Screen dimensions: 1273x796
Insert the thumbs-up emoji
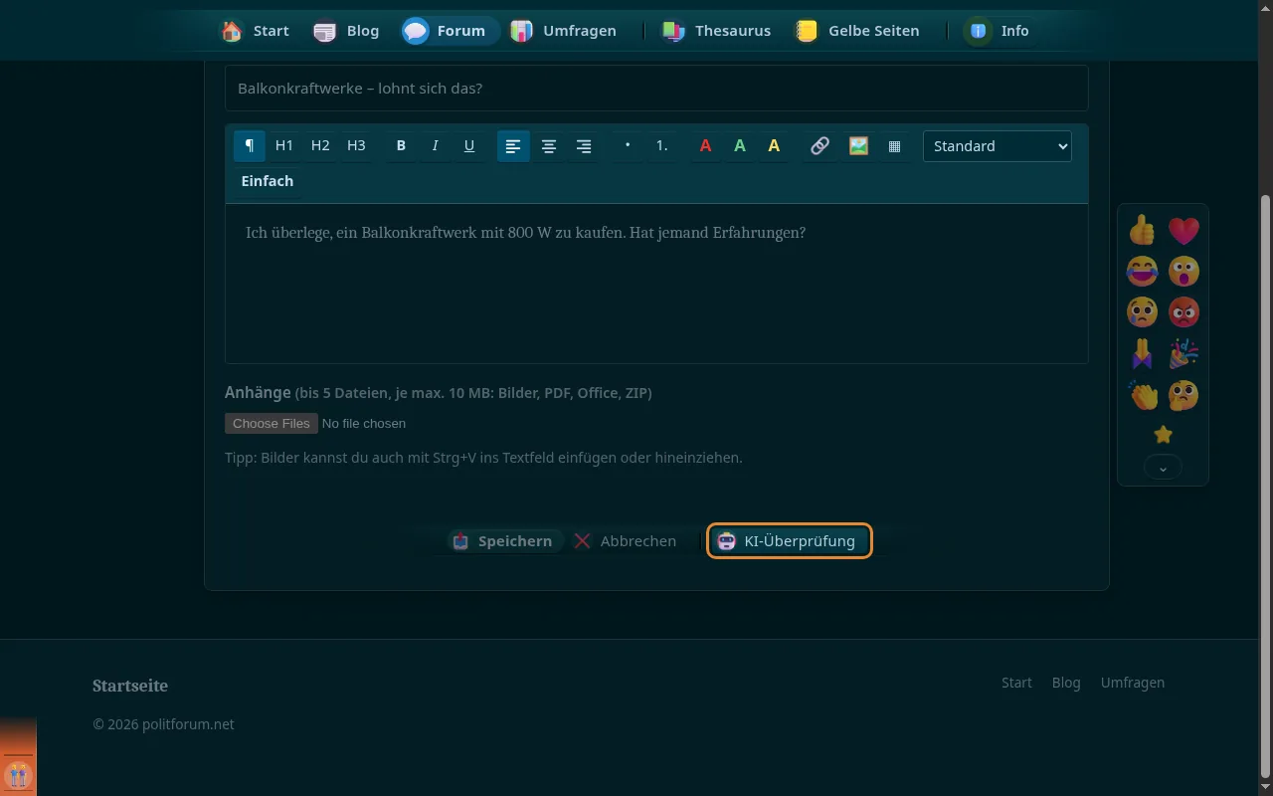point(1142,231)
